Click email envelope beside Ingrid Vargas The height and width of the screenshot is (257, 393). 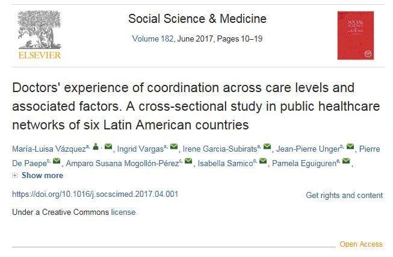174,146
